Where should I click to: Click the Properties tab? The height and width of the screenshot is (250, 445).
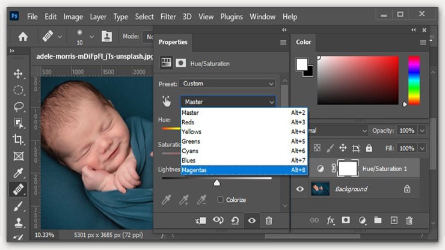point(173,42)
